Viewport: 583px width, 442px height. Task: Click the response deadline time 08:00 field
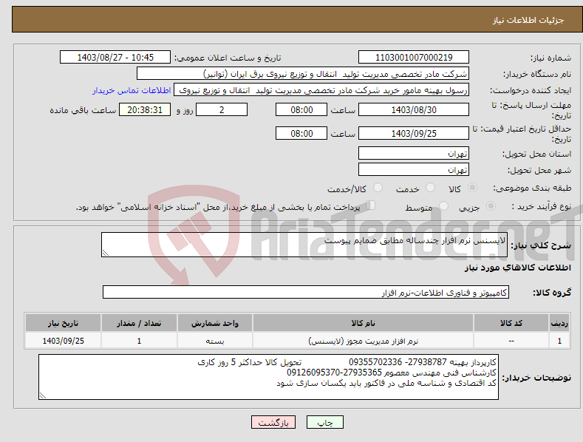tap(301, 109)
